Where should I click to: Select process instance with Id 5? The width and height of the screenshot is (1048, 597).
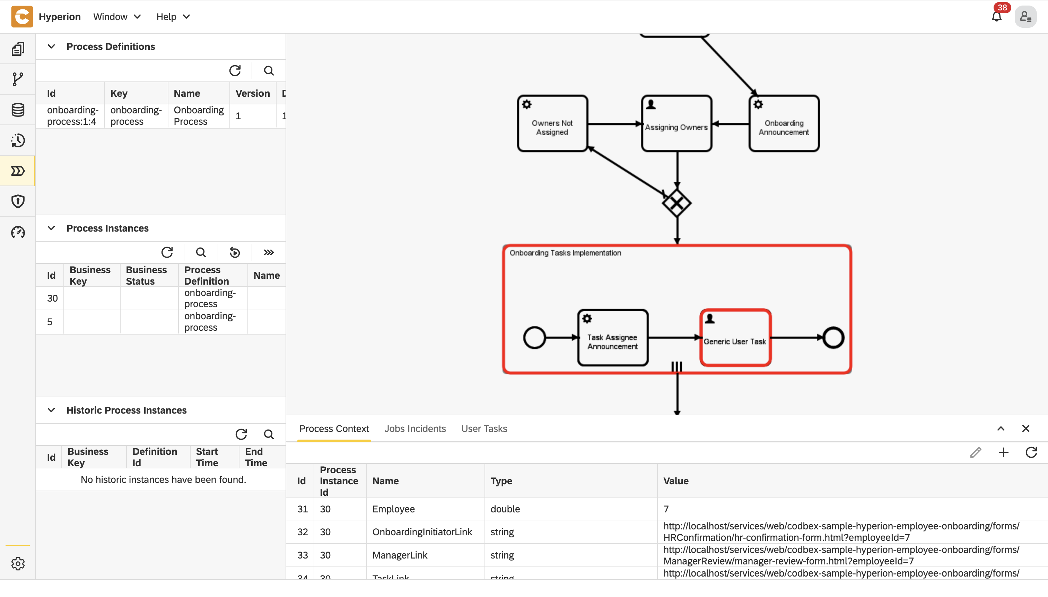tap(50, 322)
